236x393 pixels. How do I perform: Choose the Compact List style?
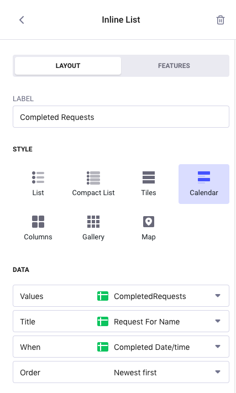[93, 184]
